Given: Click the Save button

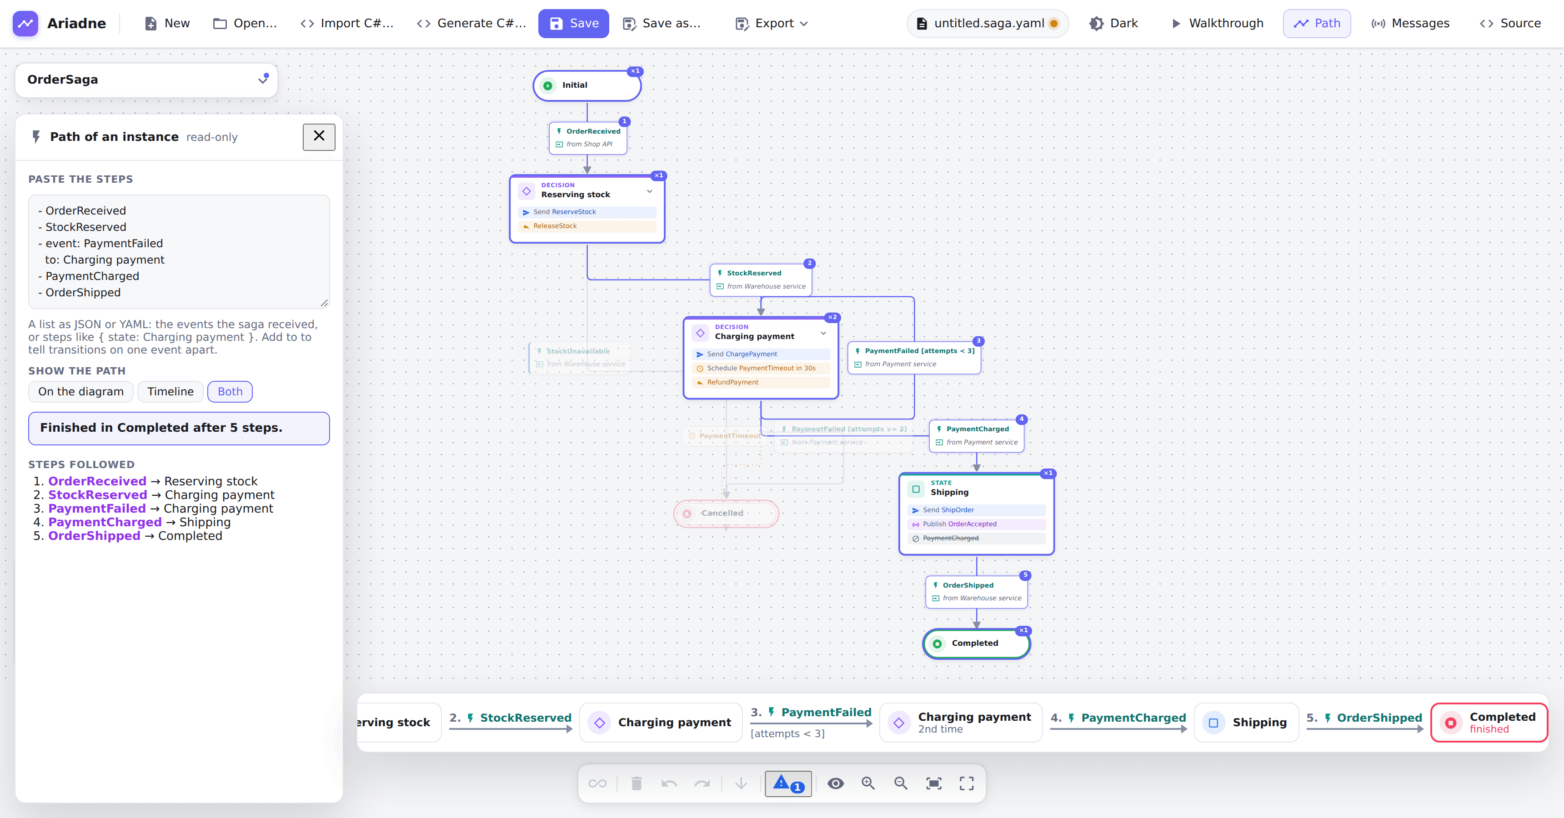Looking at the screenshot, I should [x=574, y=23].
